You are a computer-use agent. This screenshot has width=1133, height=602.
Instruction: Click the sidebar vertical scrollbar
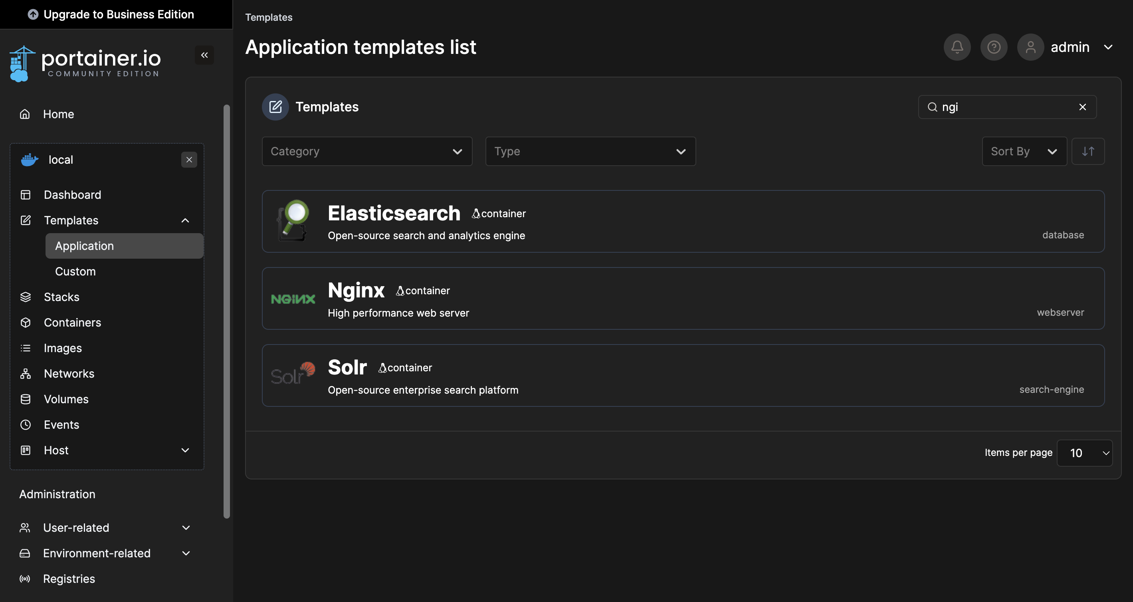pos(226,311)
